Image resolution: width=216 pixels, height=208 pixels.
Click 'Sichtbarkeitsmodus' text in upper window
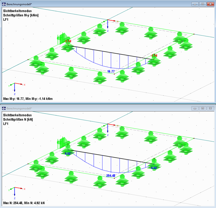point(17,11)
